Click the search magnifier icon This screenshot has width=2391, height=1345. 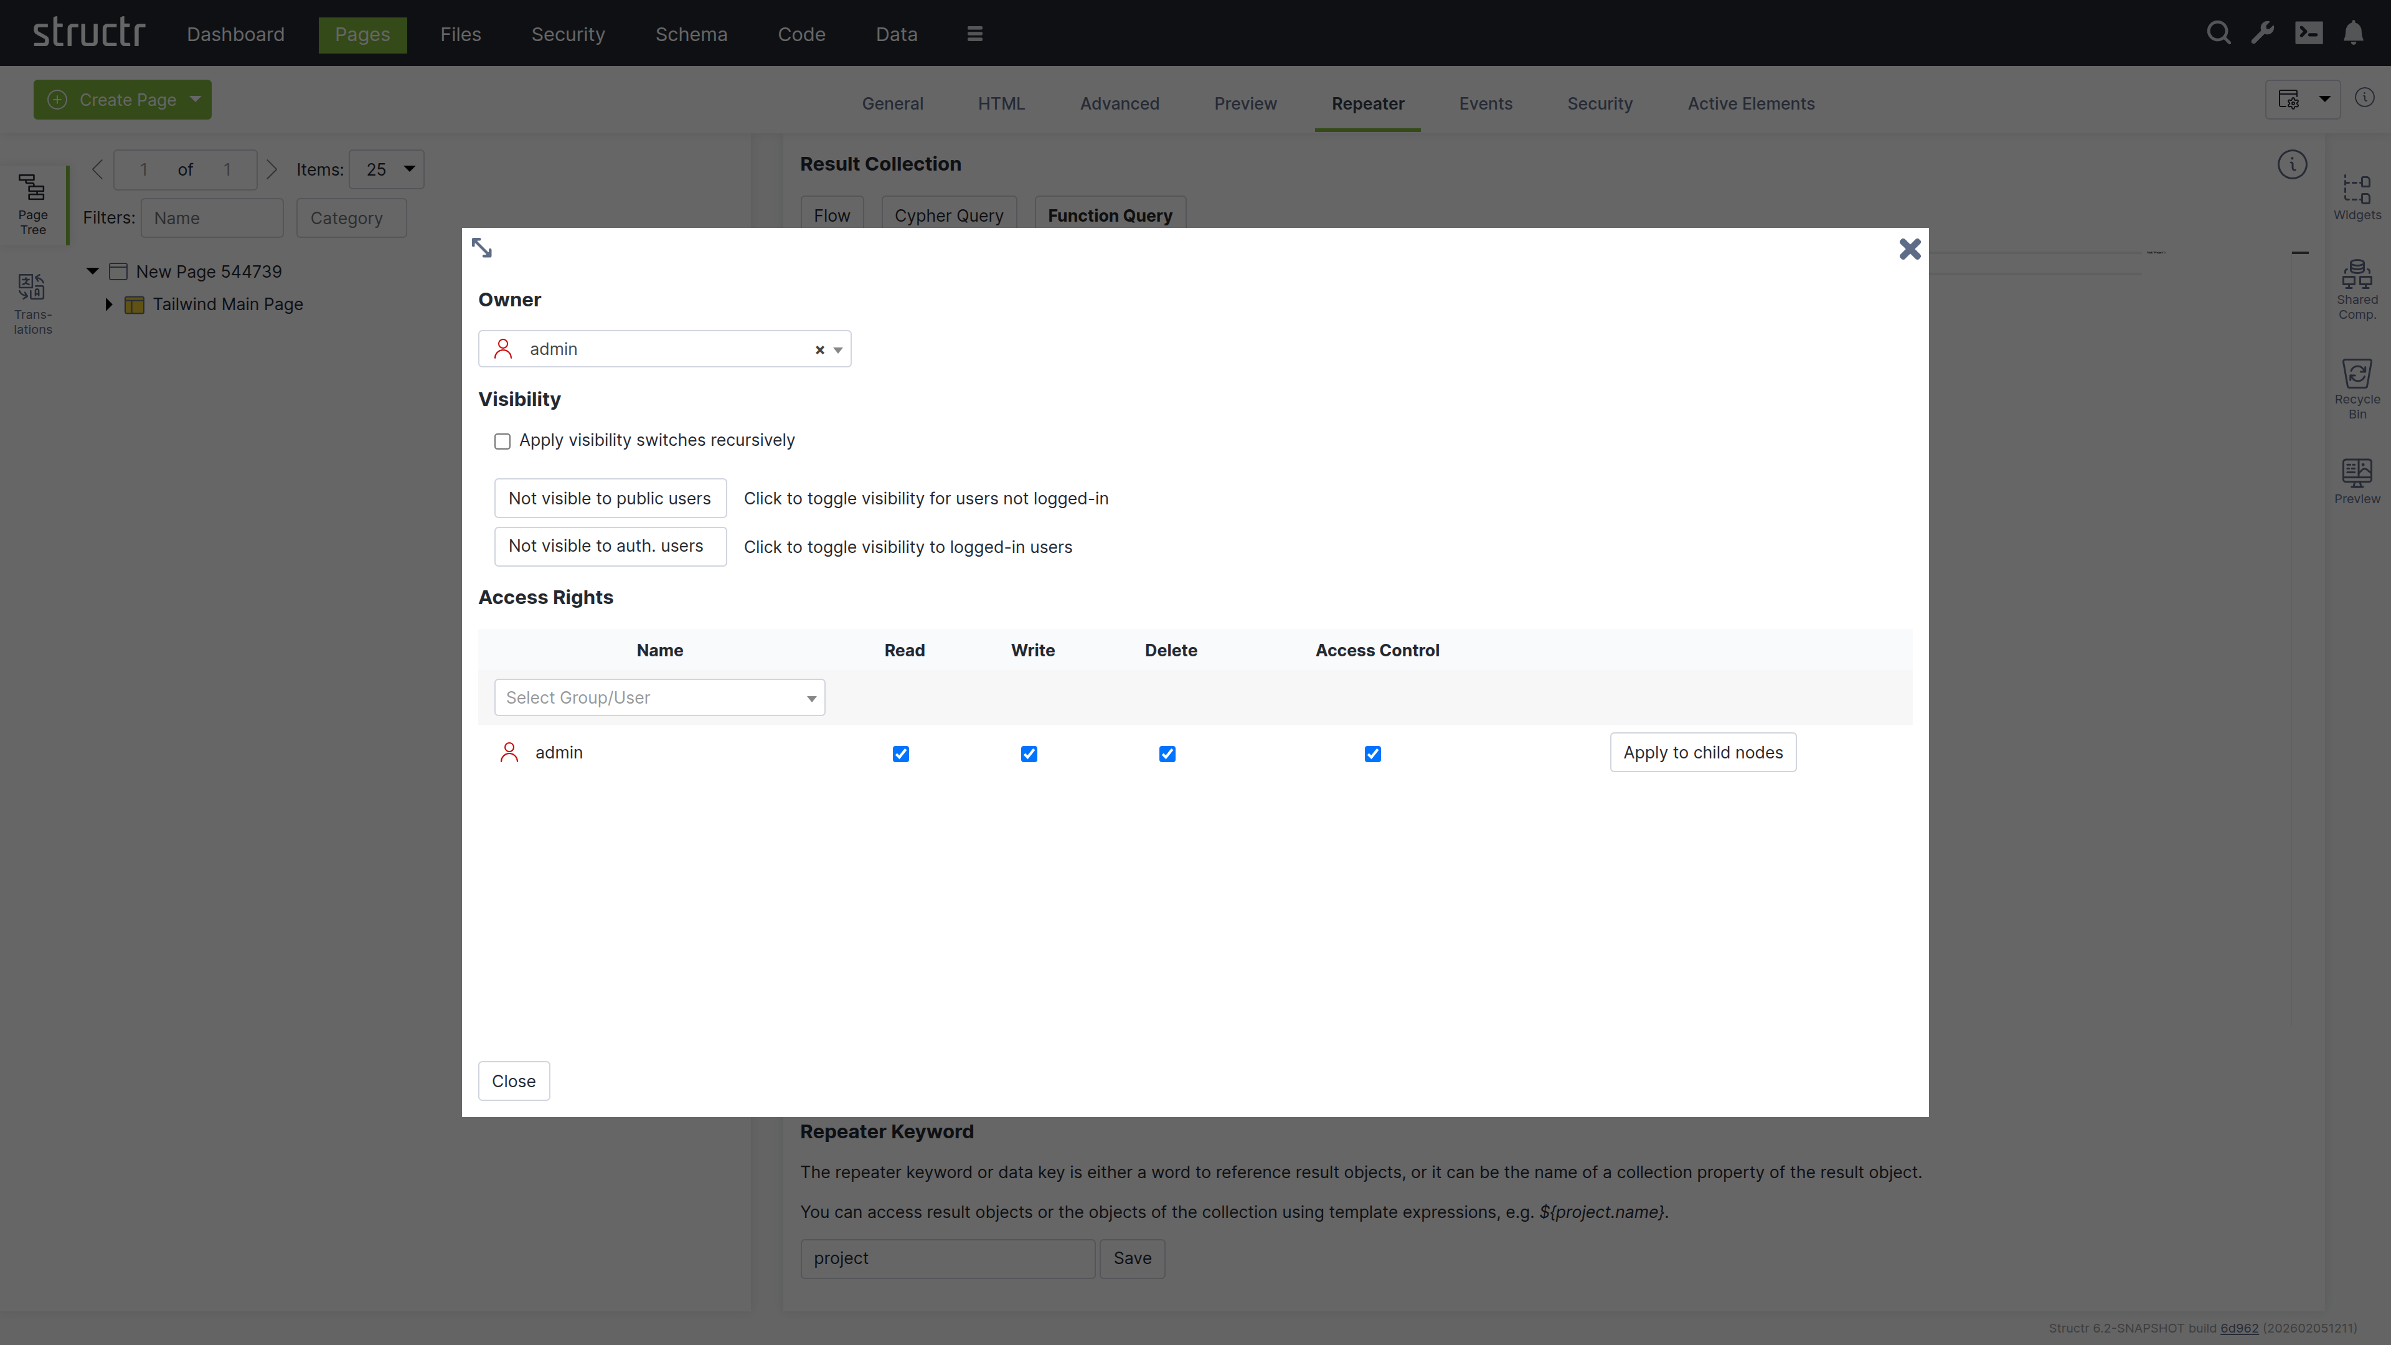pos(2219,34)
